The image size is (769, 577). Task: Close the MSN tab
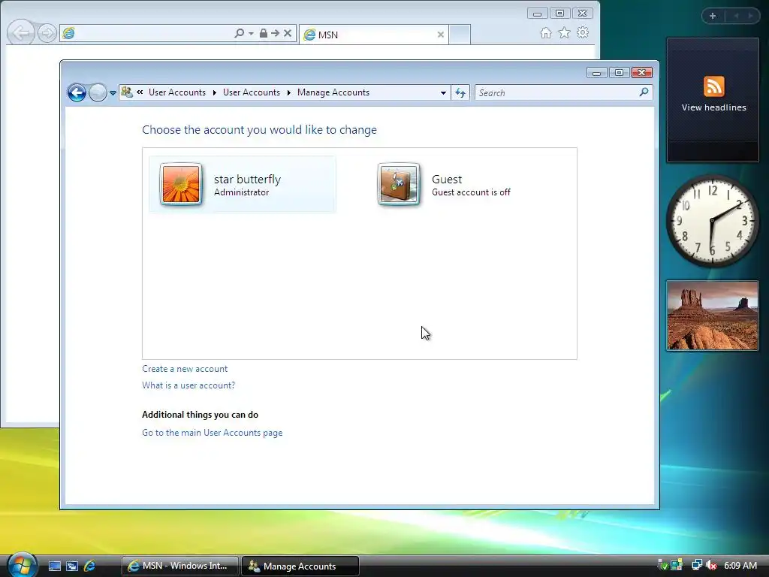(x=440, y=35)
